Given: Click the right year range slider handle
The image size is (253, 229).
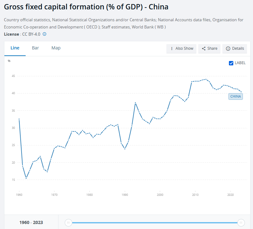Looking at the screenshot, I should pos(241,222).
